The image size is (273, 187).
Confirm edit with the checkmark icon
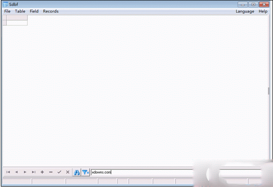59,172
